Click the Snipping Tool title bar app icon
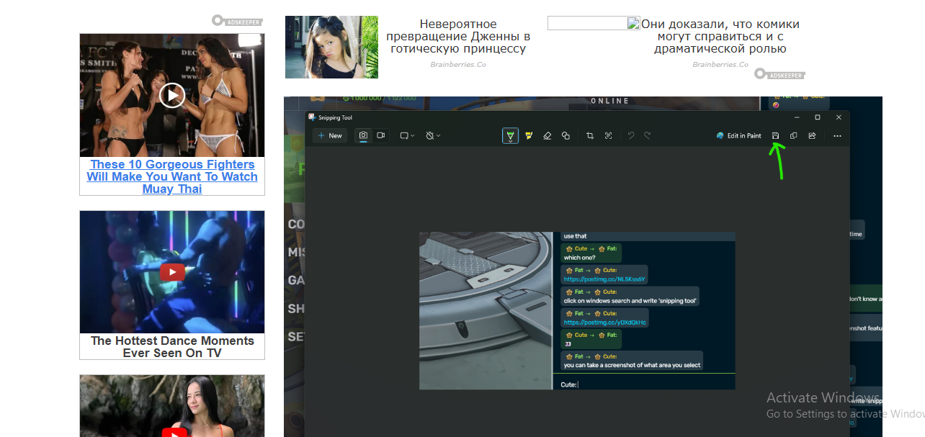 pos(311,117)
